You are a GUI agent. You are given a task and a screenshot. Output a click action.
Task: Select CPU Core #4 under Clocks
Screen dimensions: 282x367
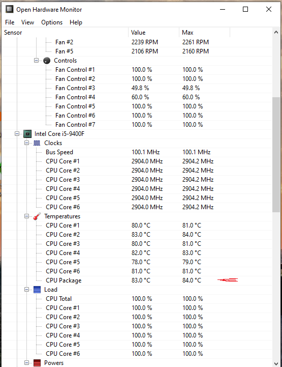click(x=137, y=189)
